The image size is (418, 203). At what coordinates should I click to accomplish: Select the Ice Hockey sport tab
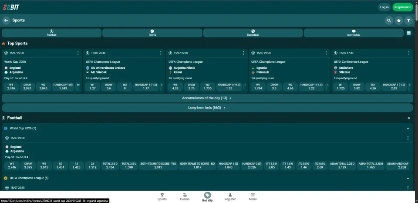click(354, 33)
